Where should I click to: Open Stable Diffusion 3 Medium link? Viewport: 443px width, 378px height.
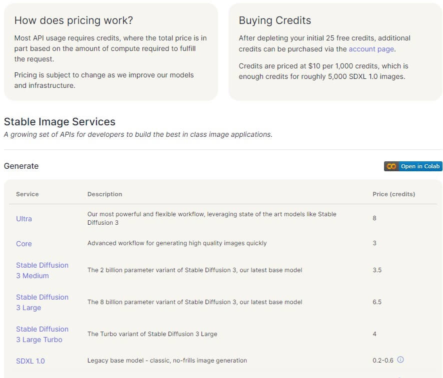click(x=42, y=270)
